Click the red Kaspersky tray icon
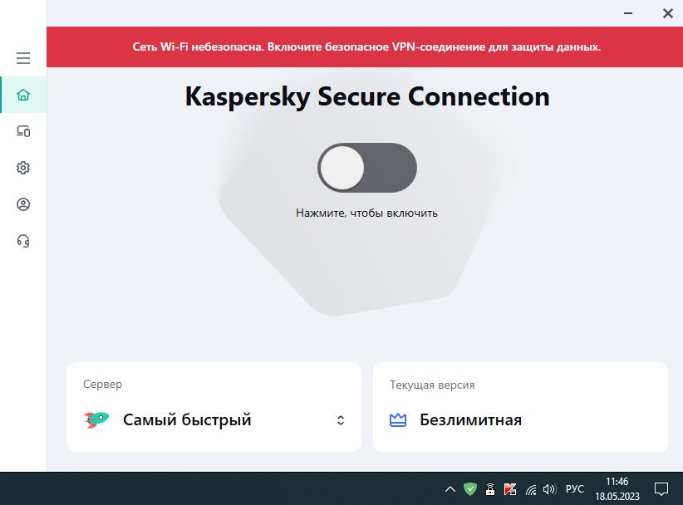The width and height of the screenshot is (683, 505). click(x=510, y=489)
